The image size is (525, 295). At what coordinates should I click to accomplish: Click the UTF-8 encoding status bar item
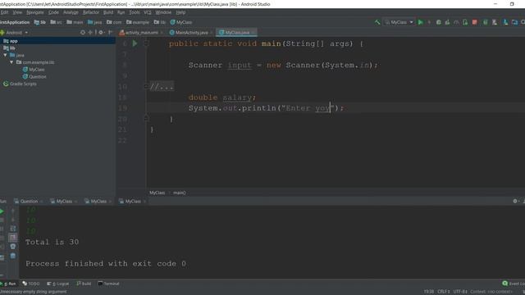coord(460,292)
